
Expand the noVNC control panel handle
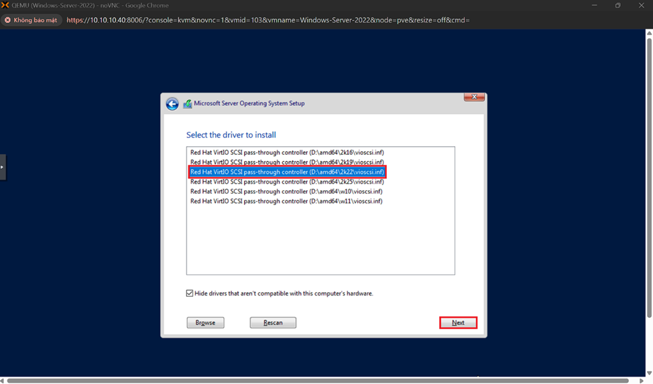click(x=3, y=167)
